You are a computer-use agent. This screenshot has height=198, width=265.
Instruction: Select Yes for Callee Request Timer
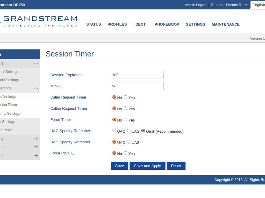125,108
